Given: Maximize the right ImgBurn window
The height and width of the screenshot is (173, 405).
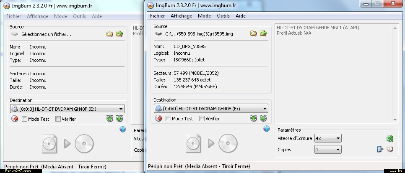Looking at the screenshot, I should tap(377, 3).
